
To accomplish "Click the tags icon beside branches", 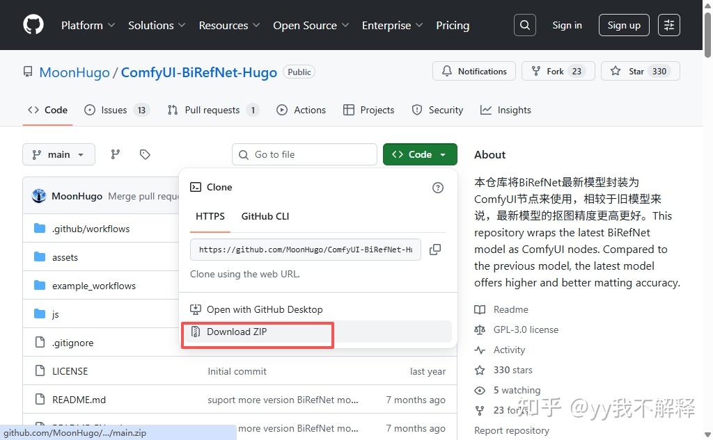I will click(145, 154).
